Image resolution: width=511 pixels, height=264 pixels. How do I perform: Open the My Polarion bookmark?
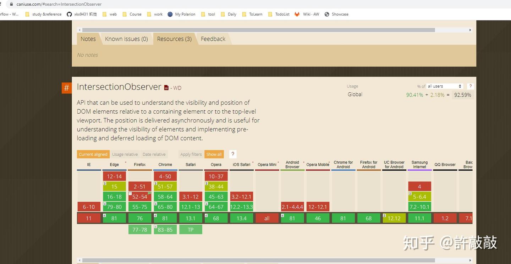[x=181, y=14]
